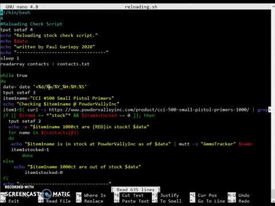The image size is (275, 206).
Task: Place cursor on 'tput setaf 3' line
Action: point(19,93)
